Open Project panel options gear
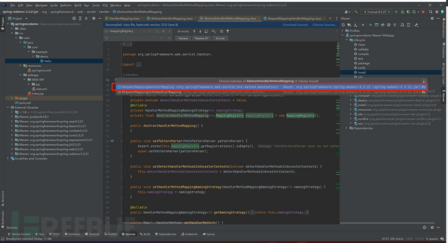The height and width of the screenshot is (243, 448). pyautogui.click(x=93, y=18)
